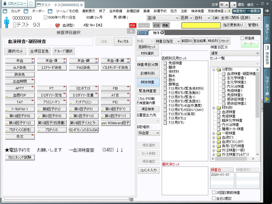Toggle checkbox before patient name テスト 93
Viewport: 272px width, 204px height.
15,25
